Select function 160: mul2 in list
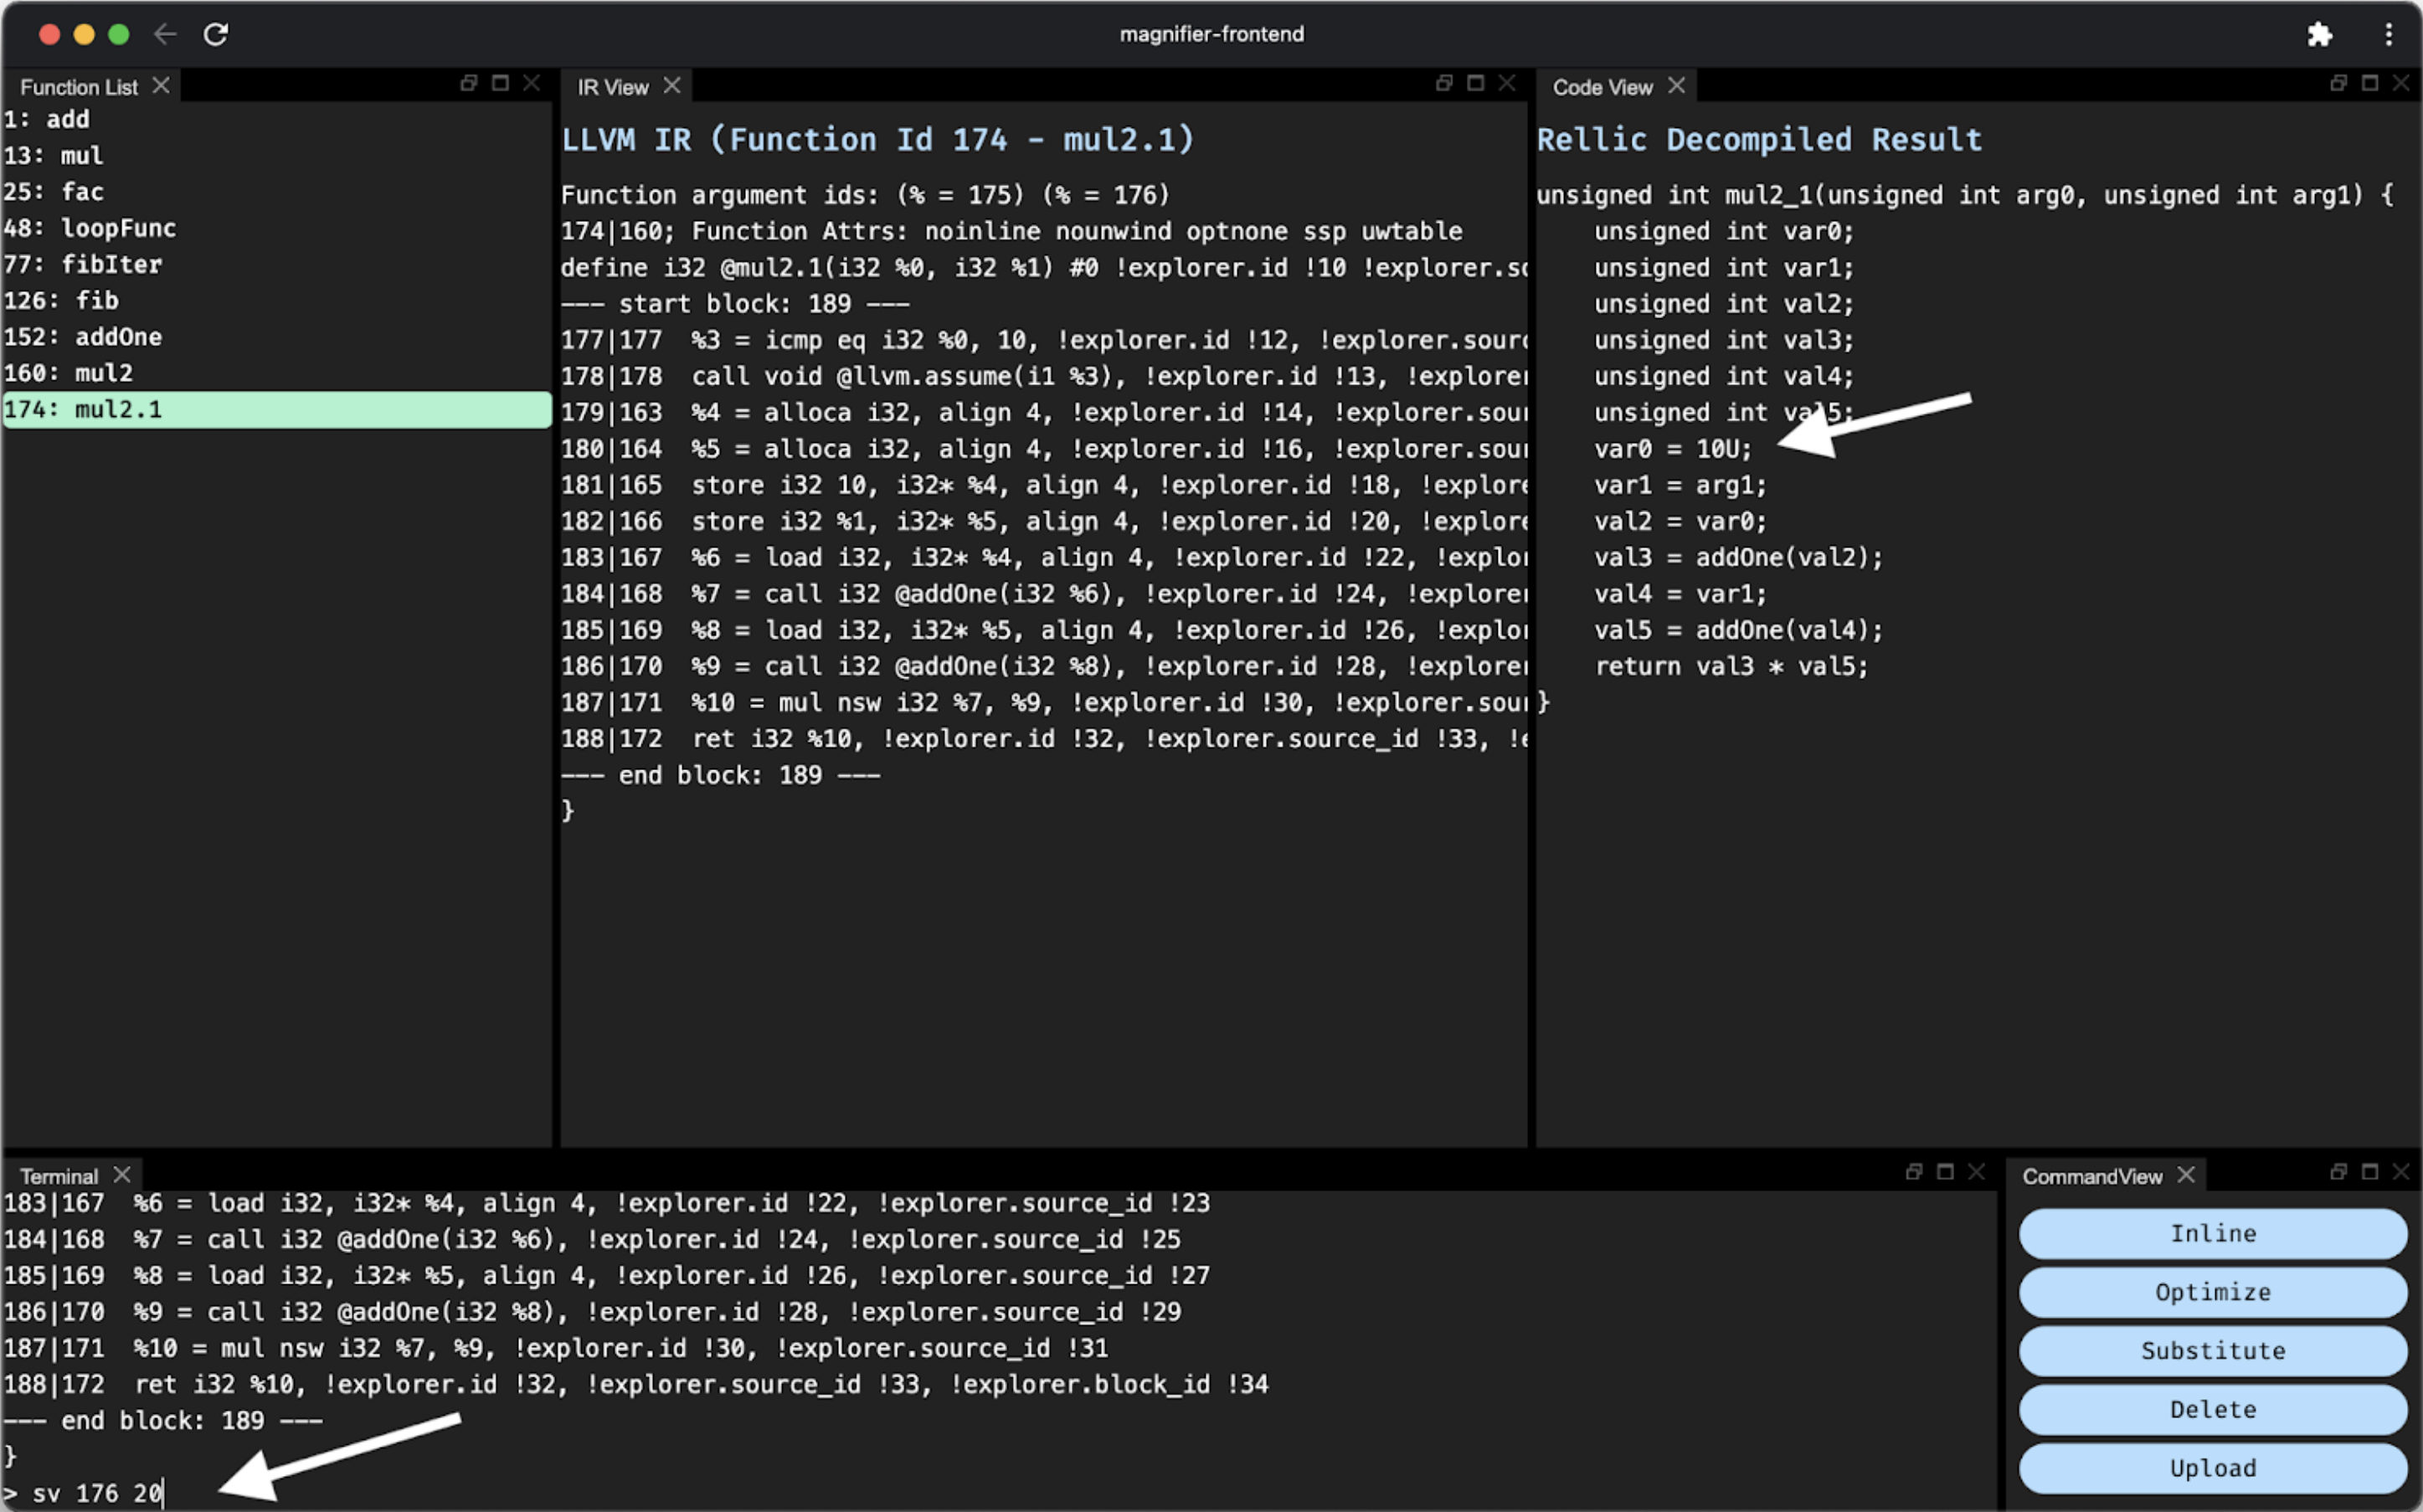The height and width of the screenshot is (1512, 2423). pyautogui.click(x=69, y=373)
